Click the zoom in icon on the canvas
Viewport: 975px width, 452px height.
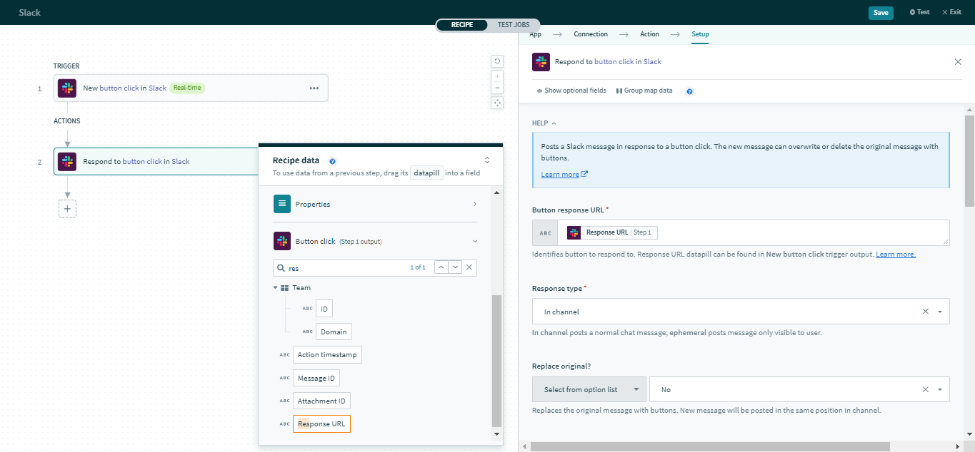click(497, 75)
